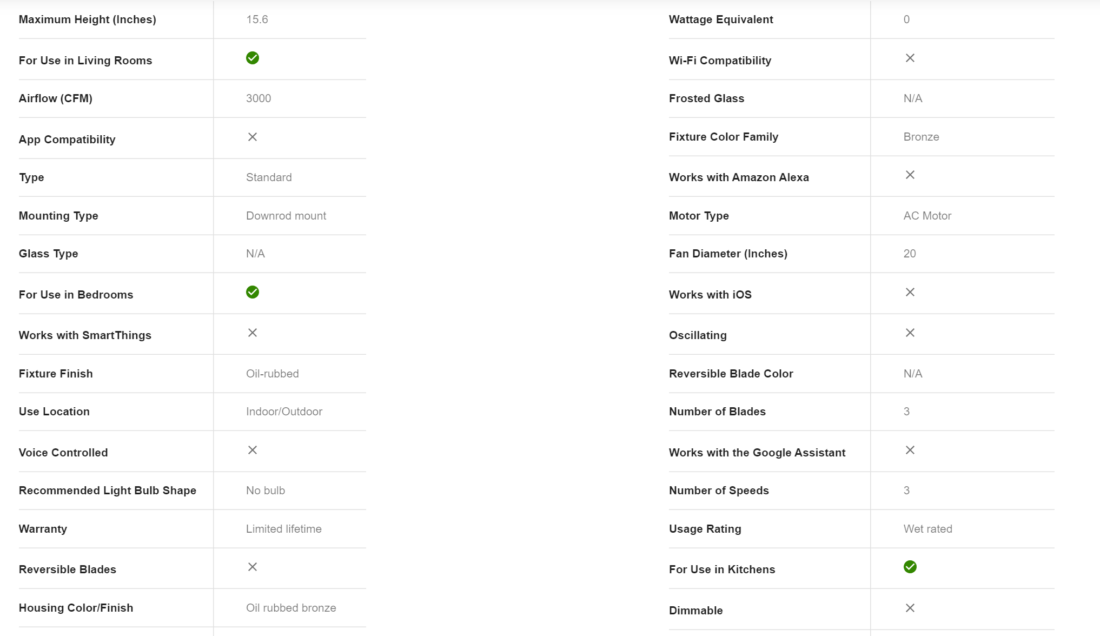This screenshot has width=1100, height=636.
Task: Select the Voice Controlled X mark
Action: pyautogui.click(x=253, y=450)
